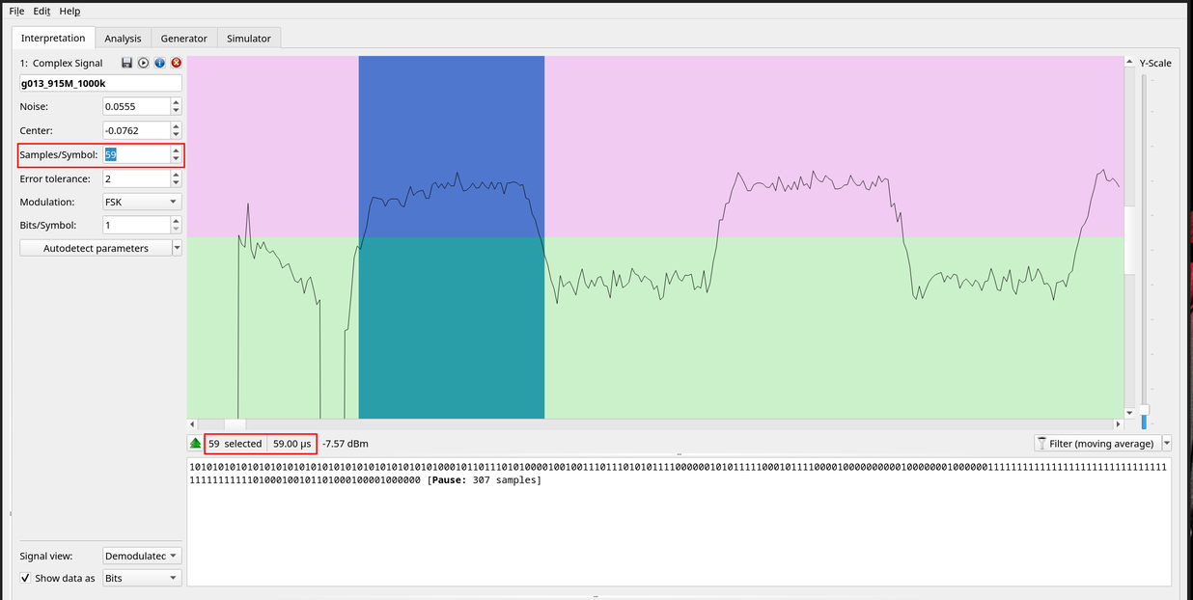Increase the Noise value with the up arrow
Image resolution: width=1193 pixels, height=600 pixels.
click(x=176, y=102)
